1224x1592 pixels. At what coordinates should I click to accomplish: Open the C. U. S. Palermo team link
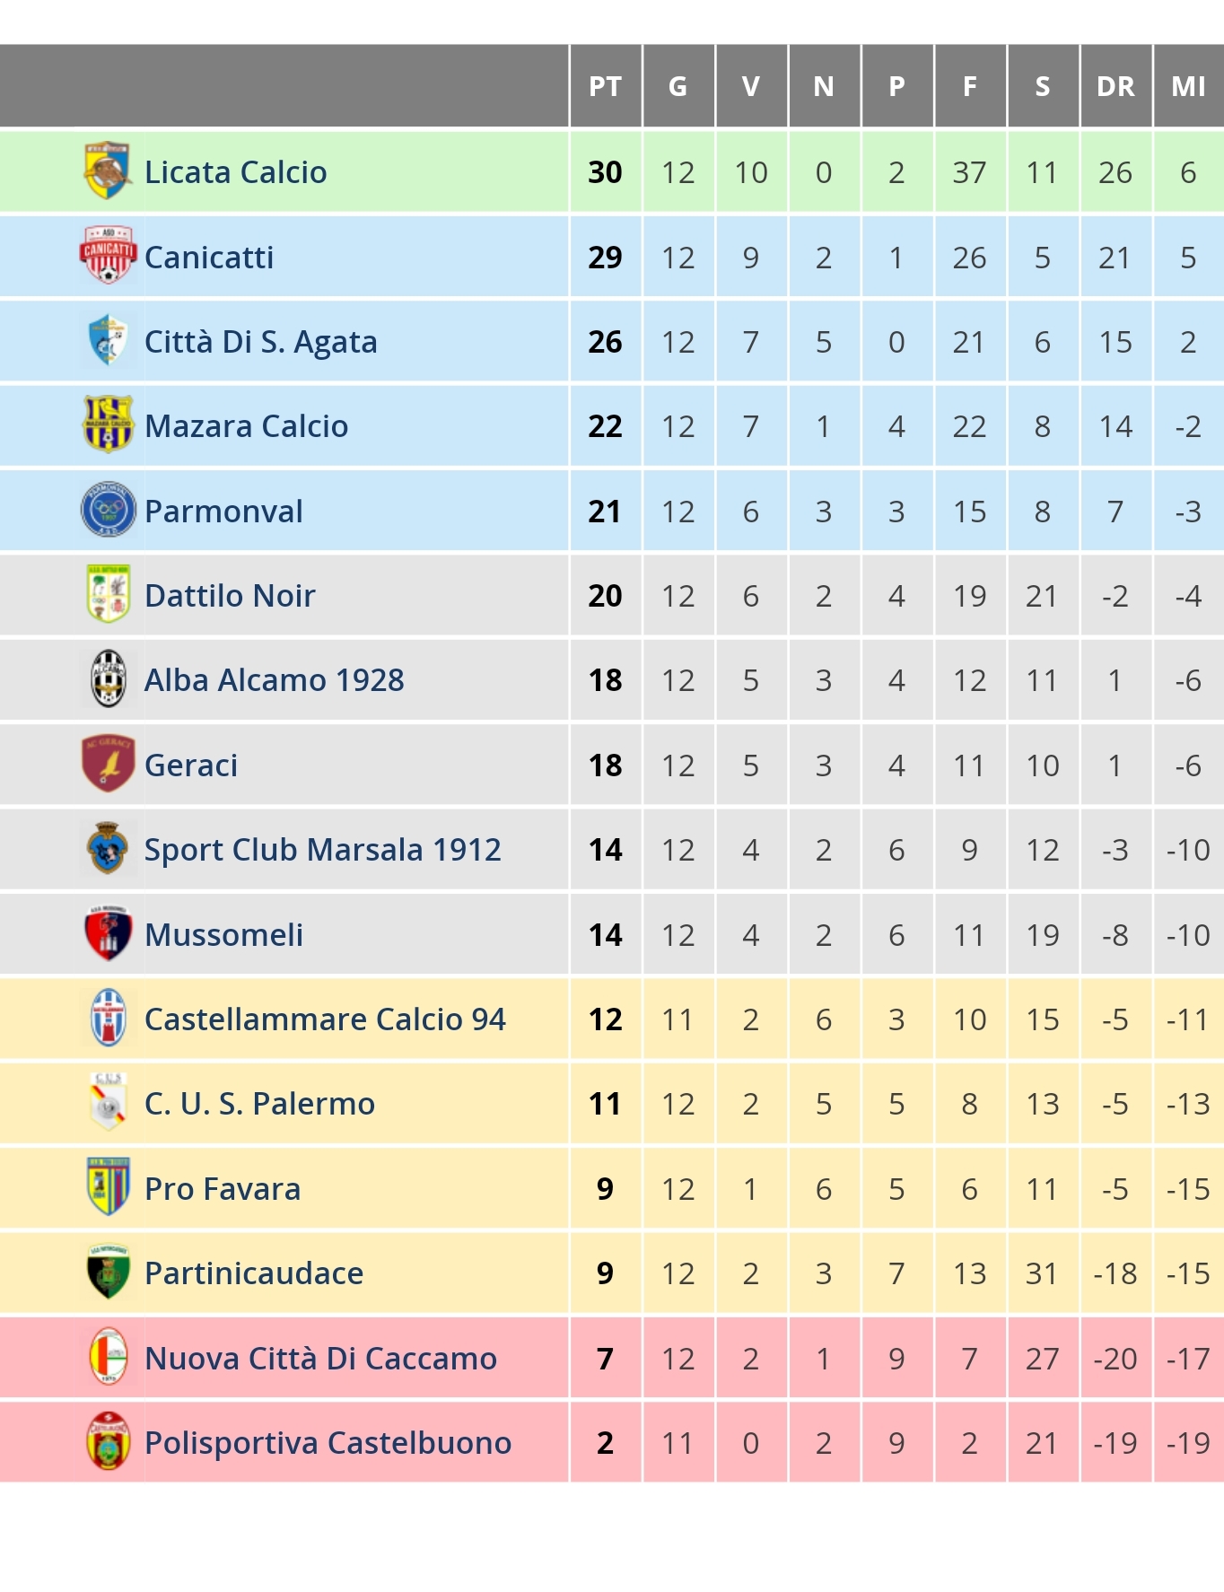(x=259, y=1103)
